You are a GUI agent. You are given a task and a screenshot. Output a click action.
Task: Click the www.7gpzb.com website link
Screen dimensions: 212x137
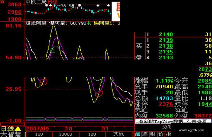coord(192,130)
